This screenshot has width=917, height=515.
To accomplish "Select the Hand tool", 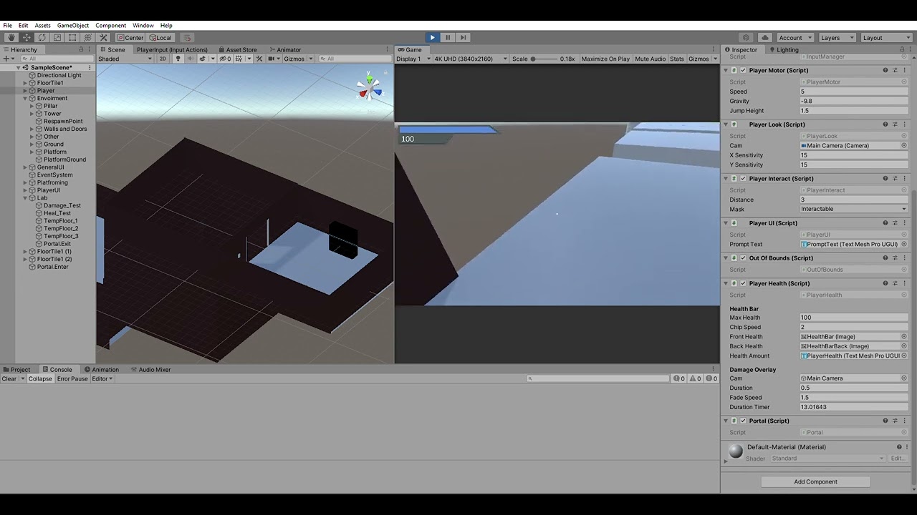I will 10,37.
